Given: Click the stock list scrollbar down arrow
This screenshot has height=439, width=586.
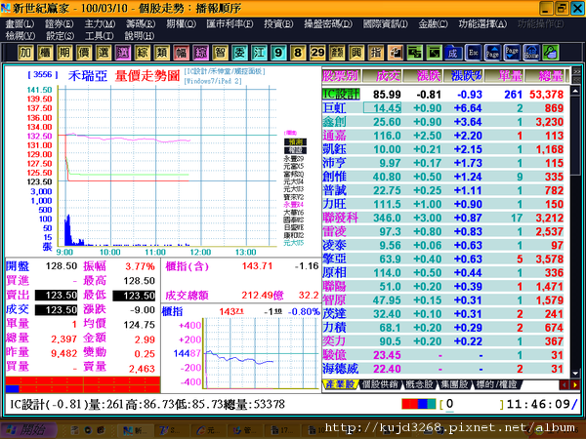Looking at the screenshot, I should tap(575, 373).
